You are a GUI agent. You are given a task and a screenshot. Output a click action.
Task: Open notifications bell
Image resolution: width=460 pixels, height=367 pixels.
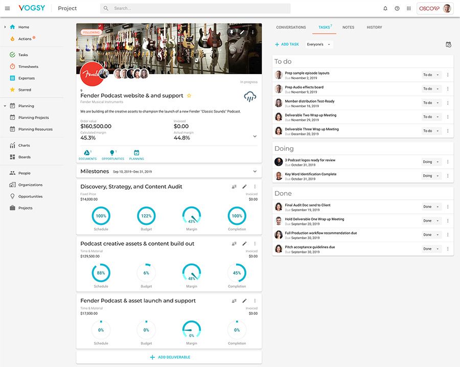pyautogui.click(x=385, y=9)
